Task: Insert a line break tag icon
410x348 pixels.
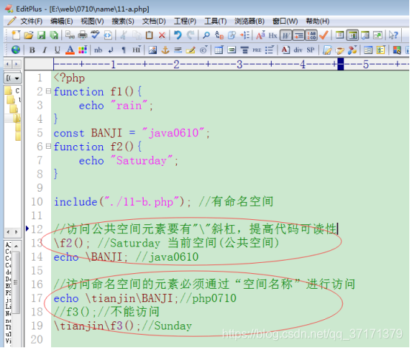Action: (111, 50)
